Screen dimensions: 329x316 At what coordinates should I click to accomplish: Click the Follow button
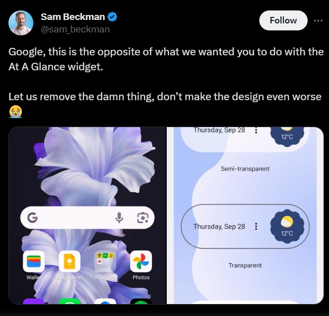pos(283,20)
